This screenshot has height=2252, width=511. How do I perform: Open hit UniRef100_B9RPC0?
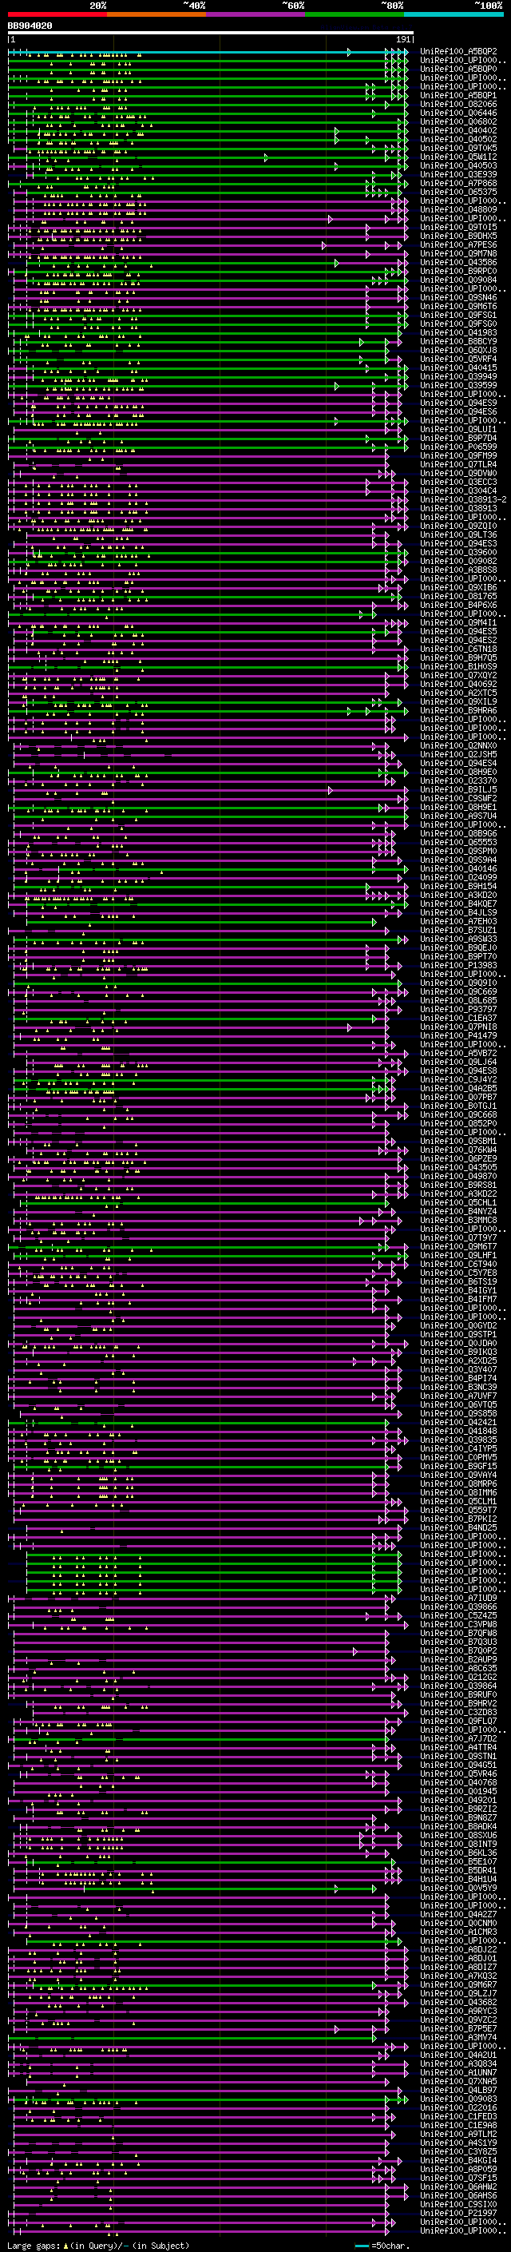[x=458, y=271]
